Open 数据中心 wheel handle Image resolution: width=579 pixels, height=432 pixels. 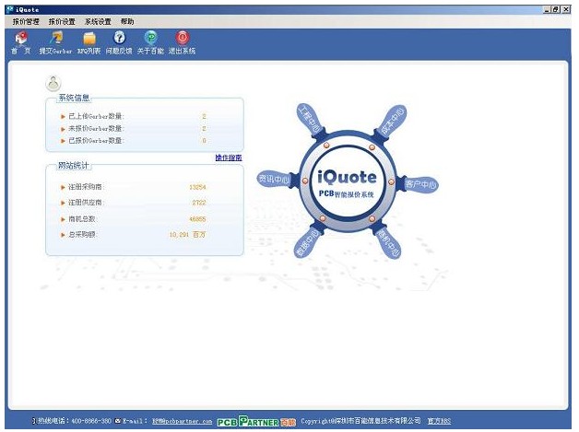point(307,243)
